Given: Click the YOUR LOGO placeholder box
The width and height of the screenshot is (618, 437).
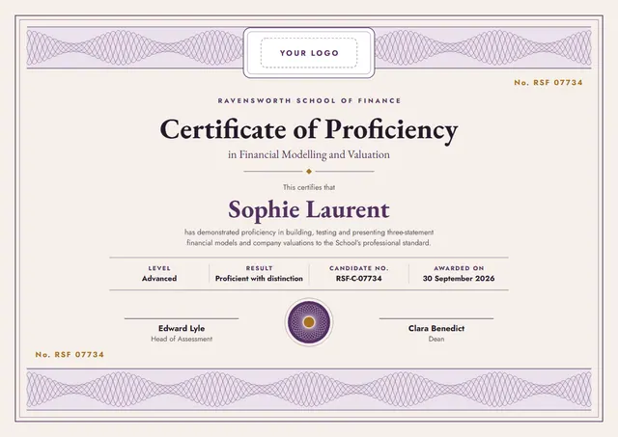Looking at the screenshot, I should pos(309,53).
